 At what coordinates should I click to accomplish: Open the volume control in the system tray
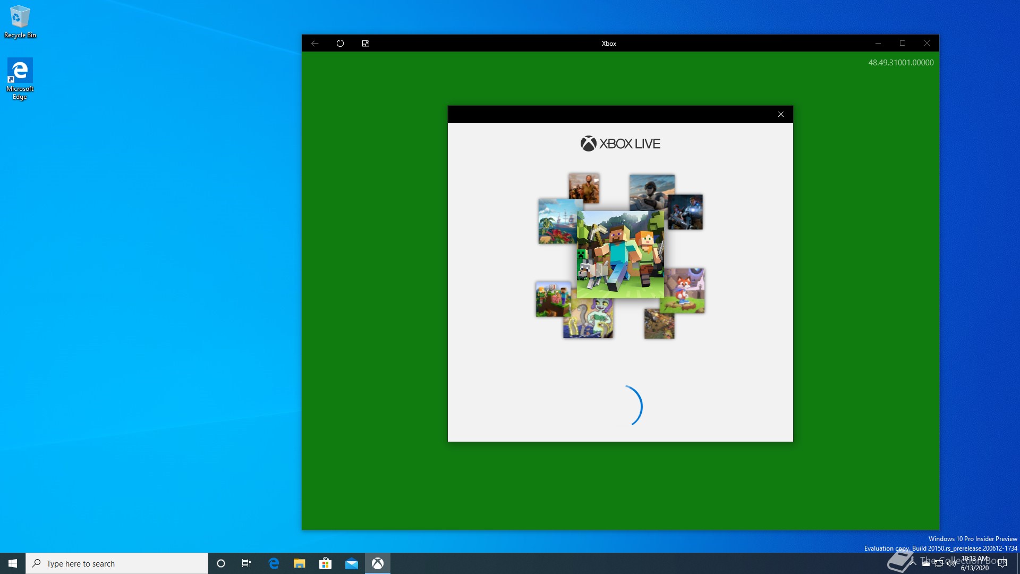coord(951,563)
